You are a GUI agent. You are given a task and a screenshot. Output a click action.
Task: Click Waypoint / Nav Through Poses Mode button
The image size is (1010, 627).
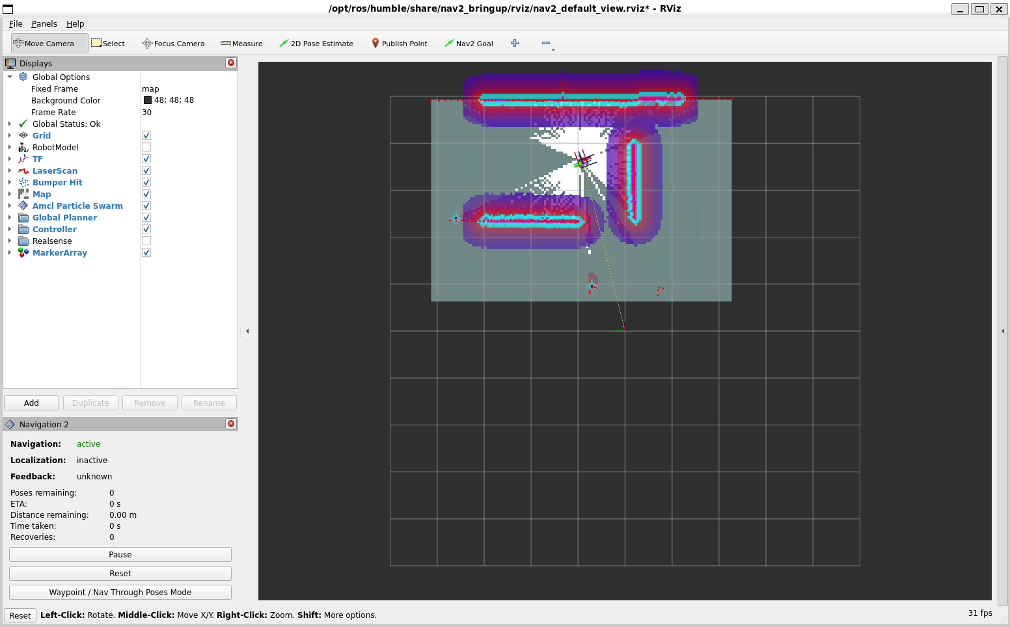[120, 592]
